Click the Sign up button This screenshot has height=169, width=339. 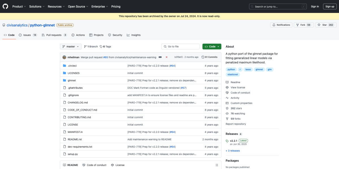point(330,6)
